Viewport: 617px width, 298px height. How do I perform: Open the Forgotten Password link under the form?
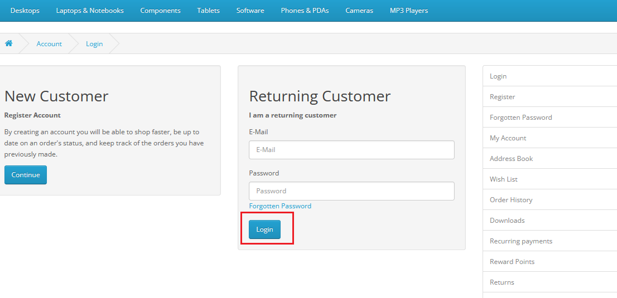pyautogui.click(x=280, y=206)
